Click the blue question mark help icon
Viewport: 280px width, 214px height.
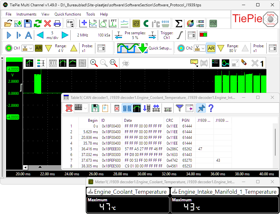tap(211, 108)
